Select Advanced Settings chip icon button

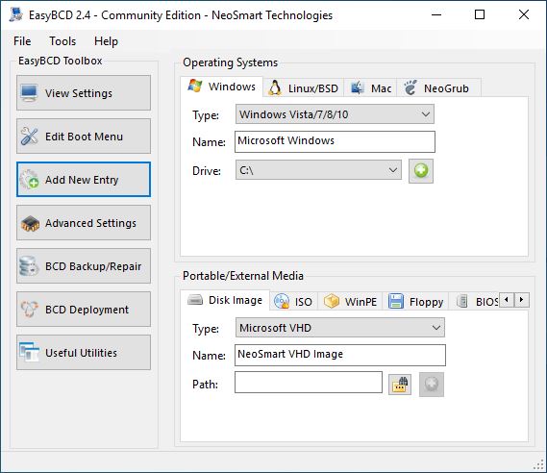[x=84, y=223]
